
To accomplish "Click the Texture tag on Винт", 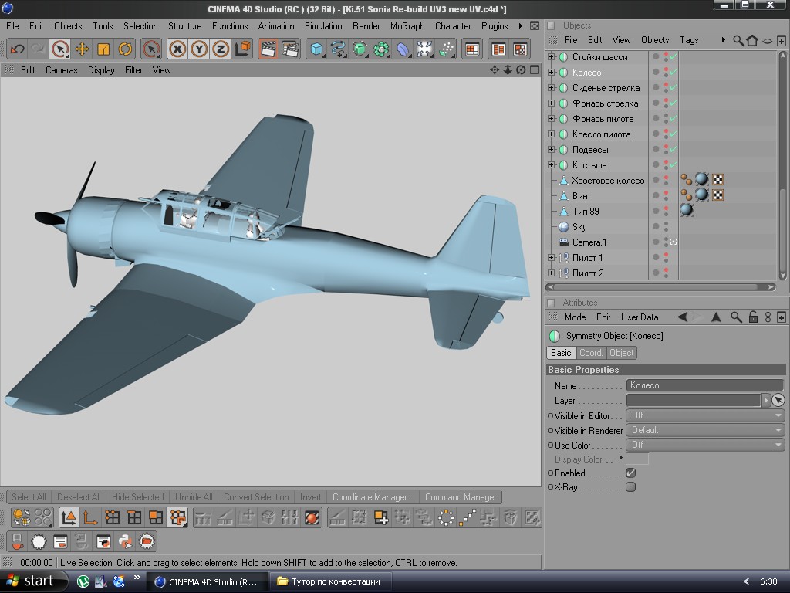I will (x=701, y=195).
